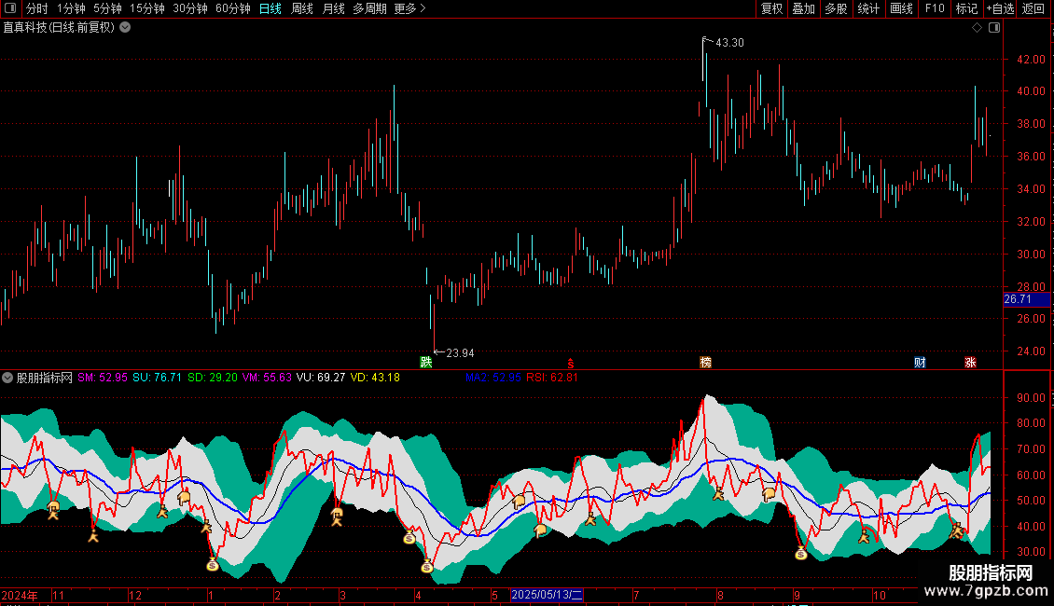Click the 标记 mark button
1054x606 pixels.
click(966, 8)
